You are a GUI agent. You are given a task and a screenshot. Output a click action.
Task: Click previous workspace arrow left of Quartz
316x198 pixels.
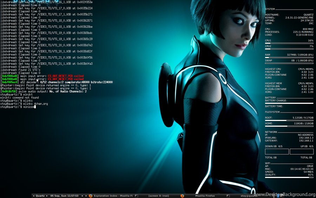(33, 196)
